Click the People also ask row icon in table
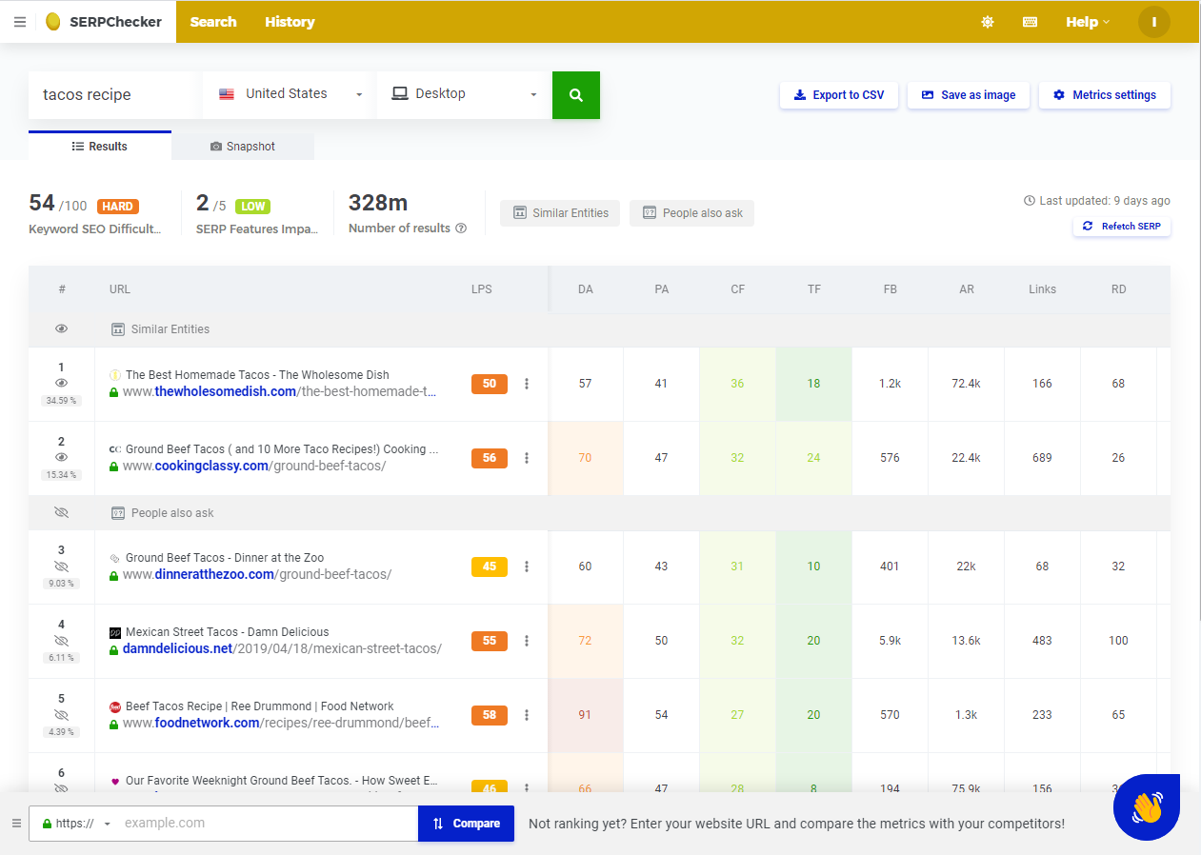 pos(118,513)
